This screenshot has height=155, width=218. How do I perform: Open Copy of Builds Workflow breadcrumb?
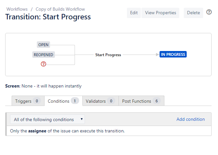click(60, 9)
